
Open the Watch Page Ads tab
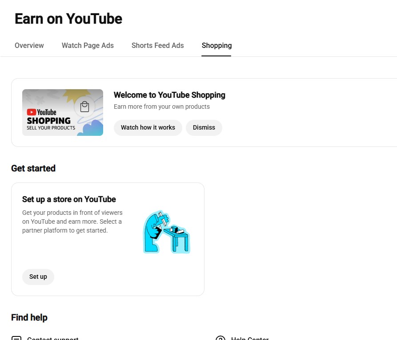(88, 46)
